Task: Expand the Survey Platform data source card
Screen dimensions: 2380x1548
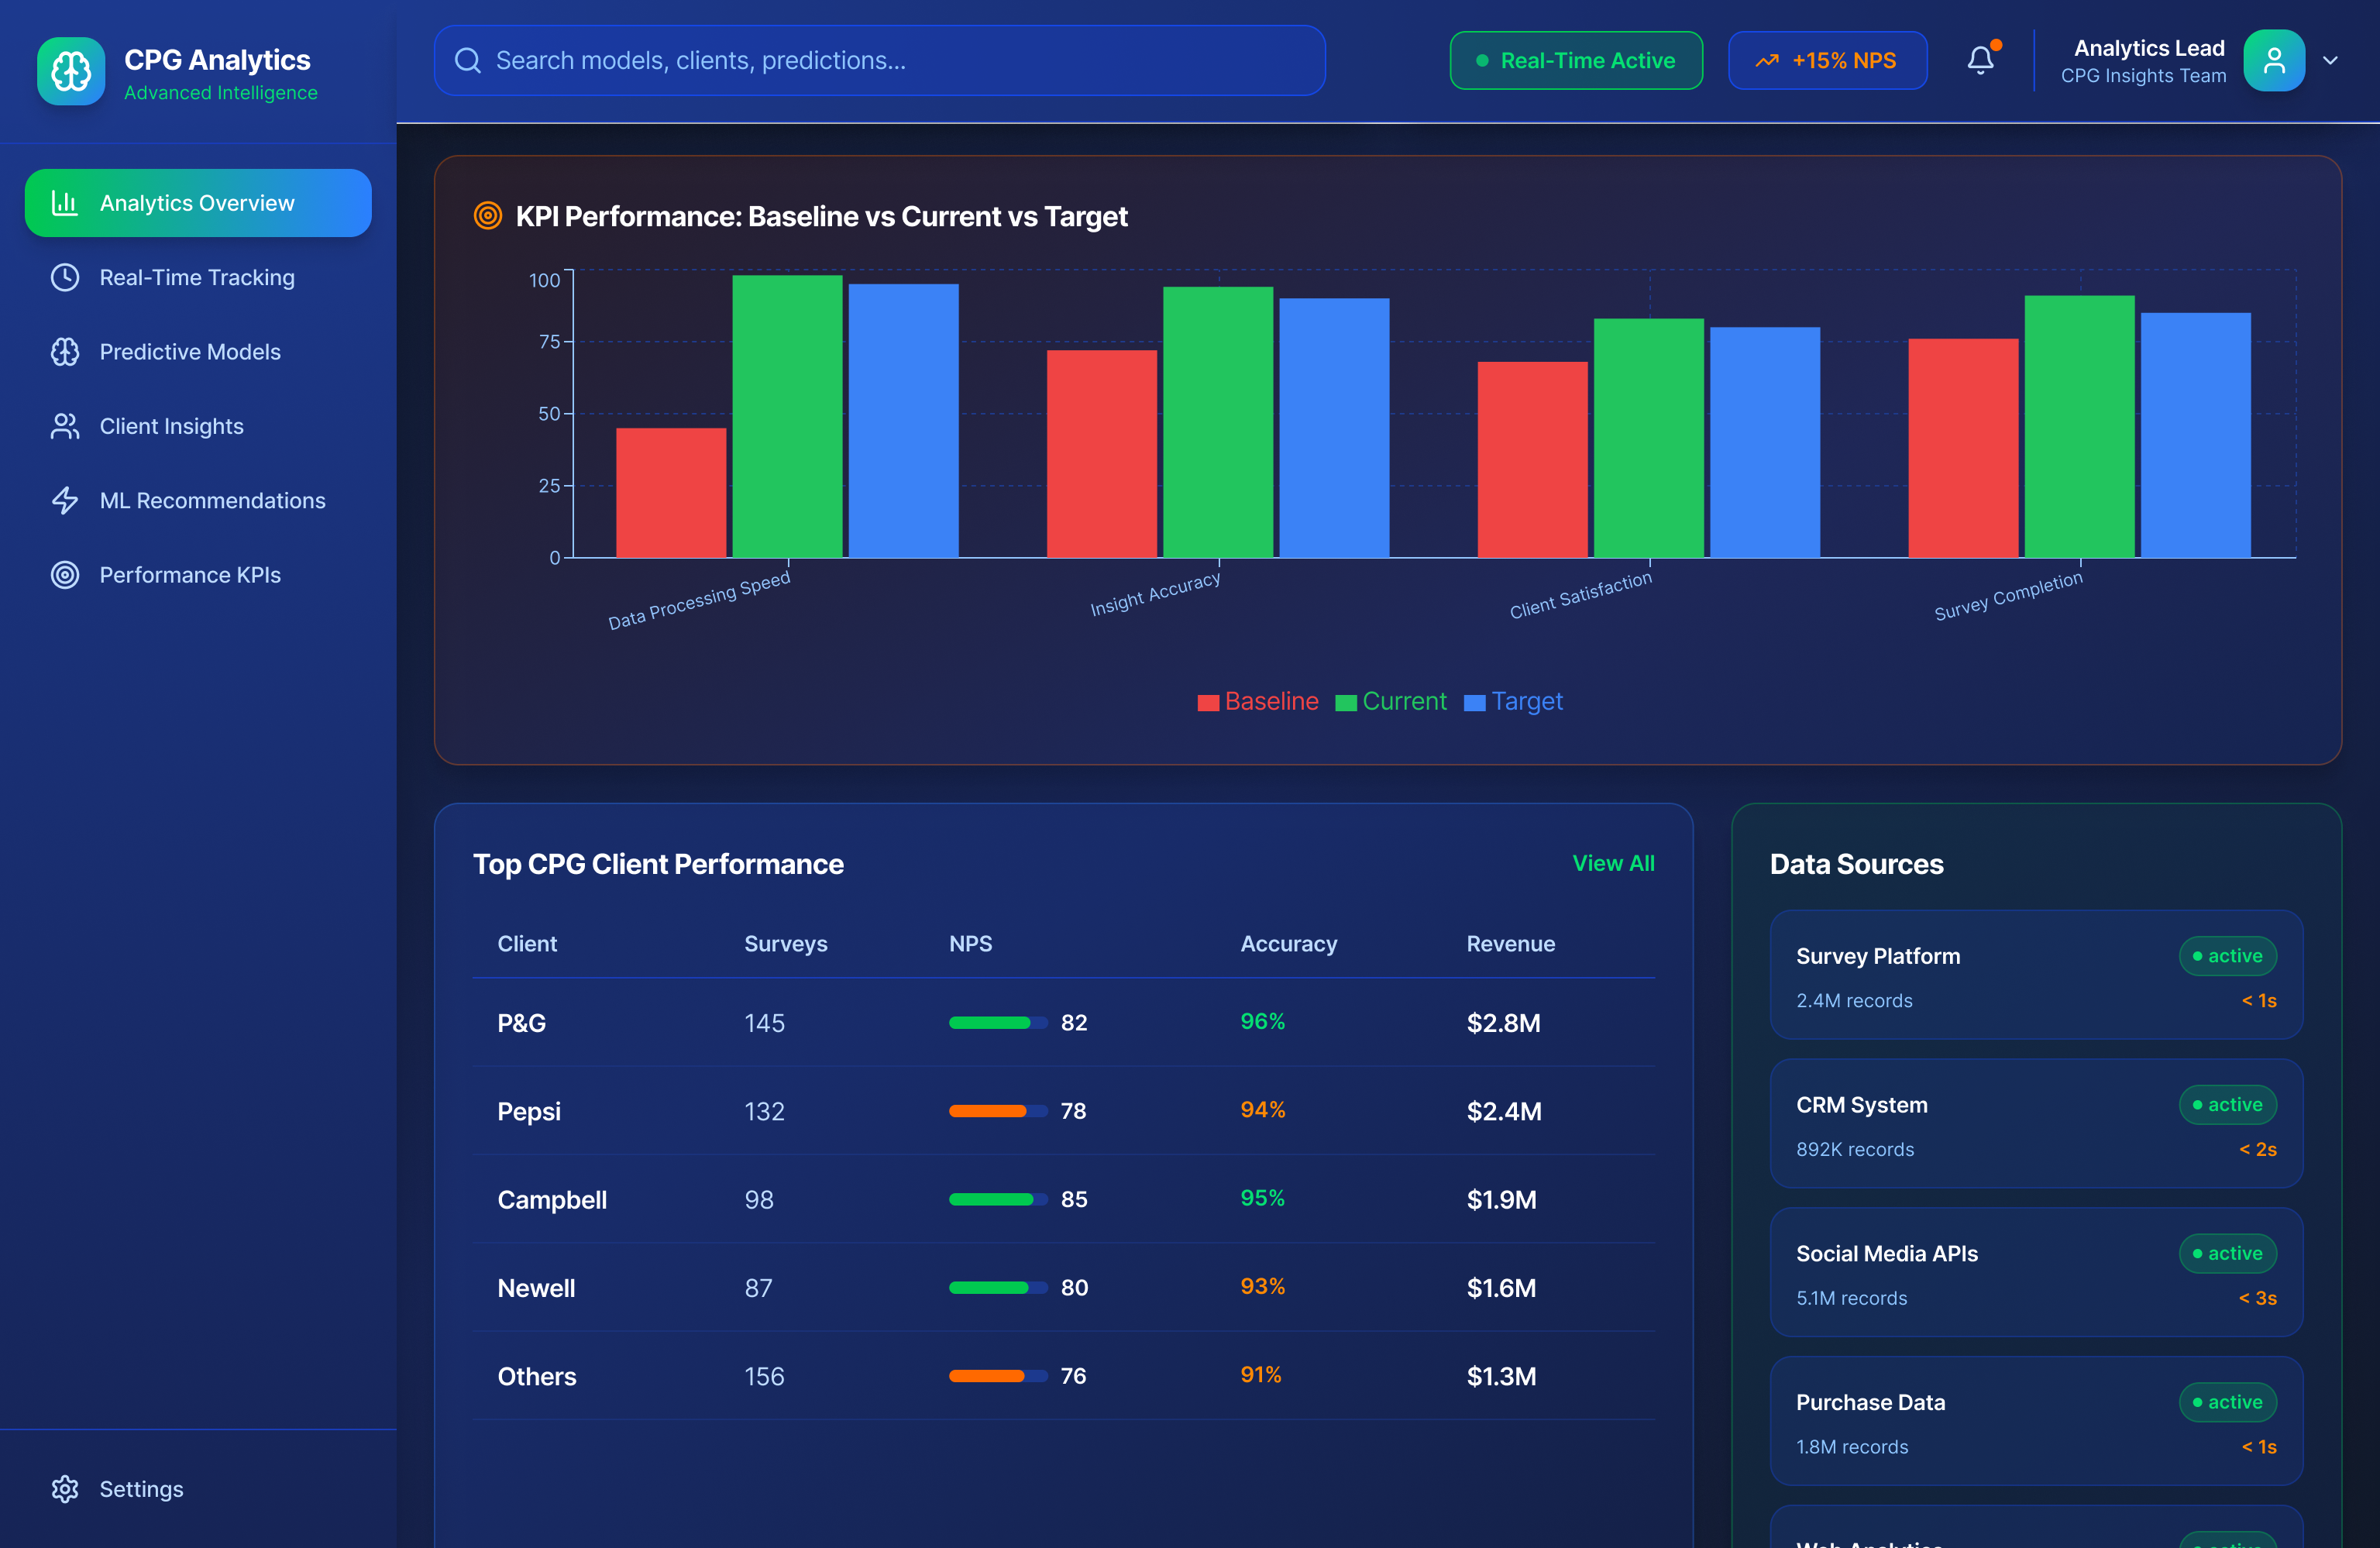Action: pyautogui.click(x=2035, y=976)
